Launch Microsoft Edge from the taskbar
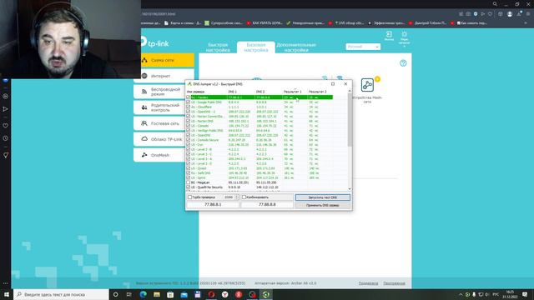Image resolution: width=534 pixels, height=300 pixels. [143, 294]
